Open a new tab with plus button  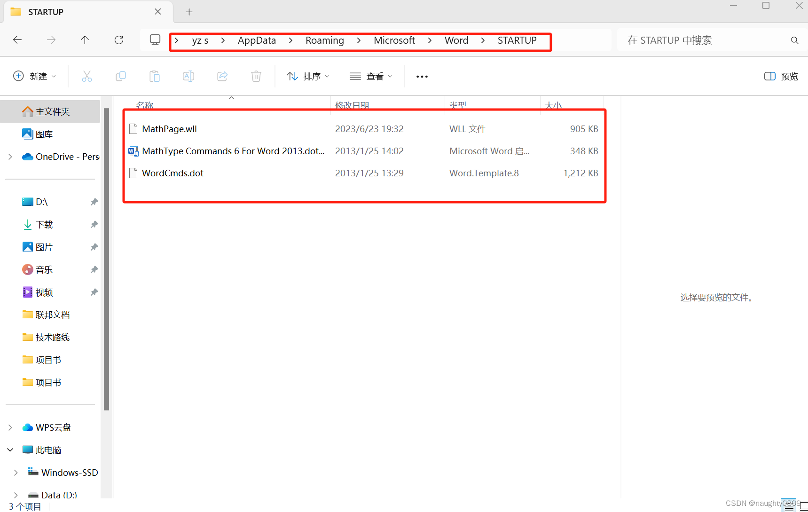(189, 12)
